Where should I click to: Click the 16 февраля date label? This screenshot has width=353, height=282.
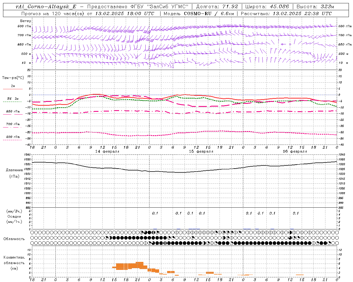pos(295,151)
